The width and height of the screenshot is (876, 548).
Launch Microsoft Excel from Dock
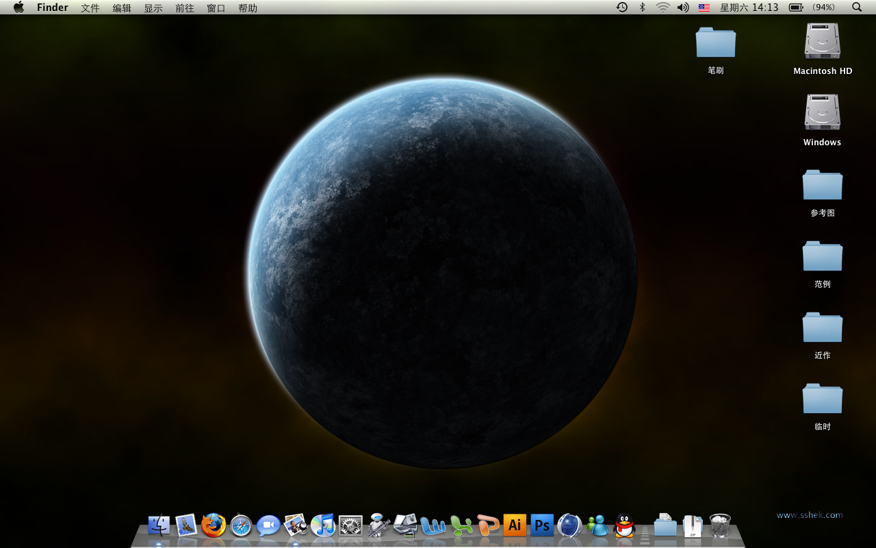[461, 525]
